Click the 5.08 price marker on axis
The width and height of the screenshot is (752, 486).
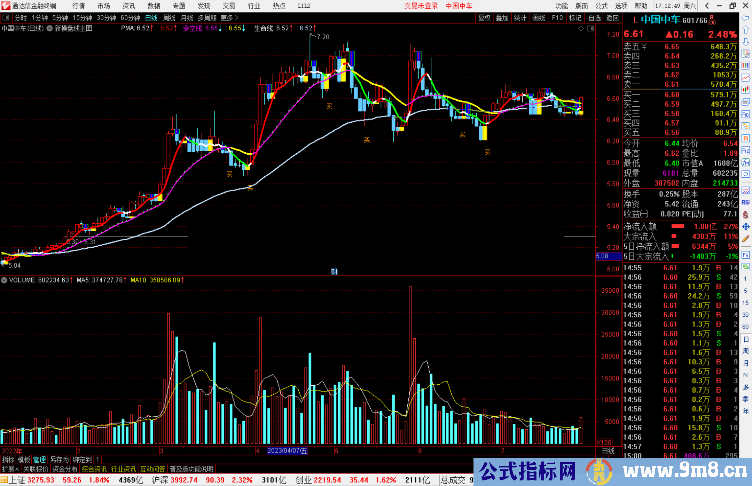coord(609,256)
